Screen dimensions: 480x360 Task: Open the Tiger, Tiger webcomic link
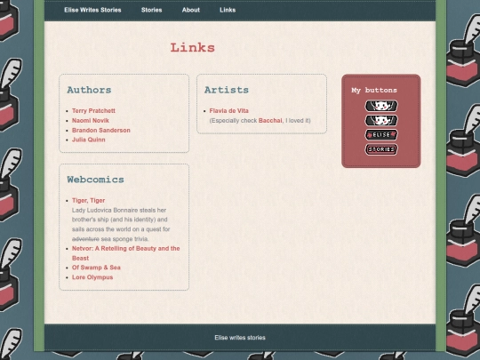[x=89, y=201]
